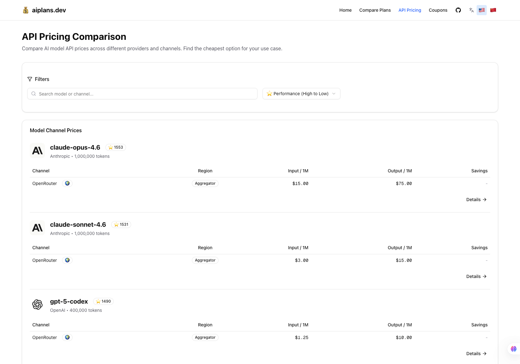The image size is (520, 364).
Task: Select the US flag to switch to English
Action: pos(482,10)
